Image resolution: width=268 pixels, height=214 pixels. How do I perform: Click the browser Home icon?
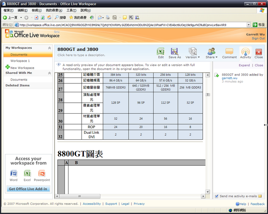(x=49, y=18)
